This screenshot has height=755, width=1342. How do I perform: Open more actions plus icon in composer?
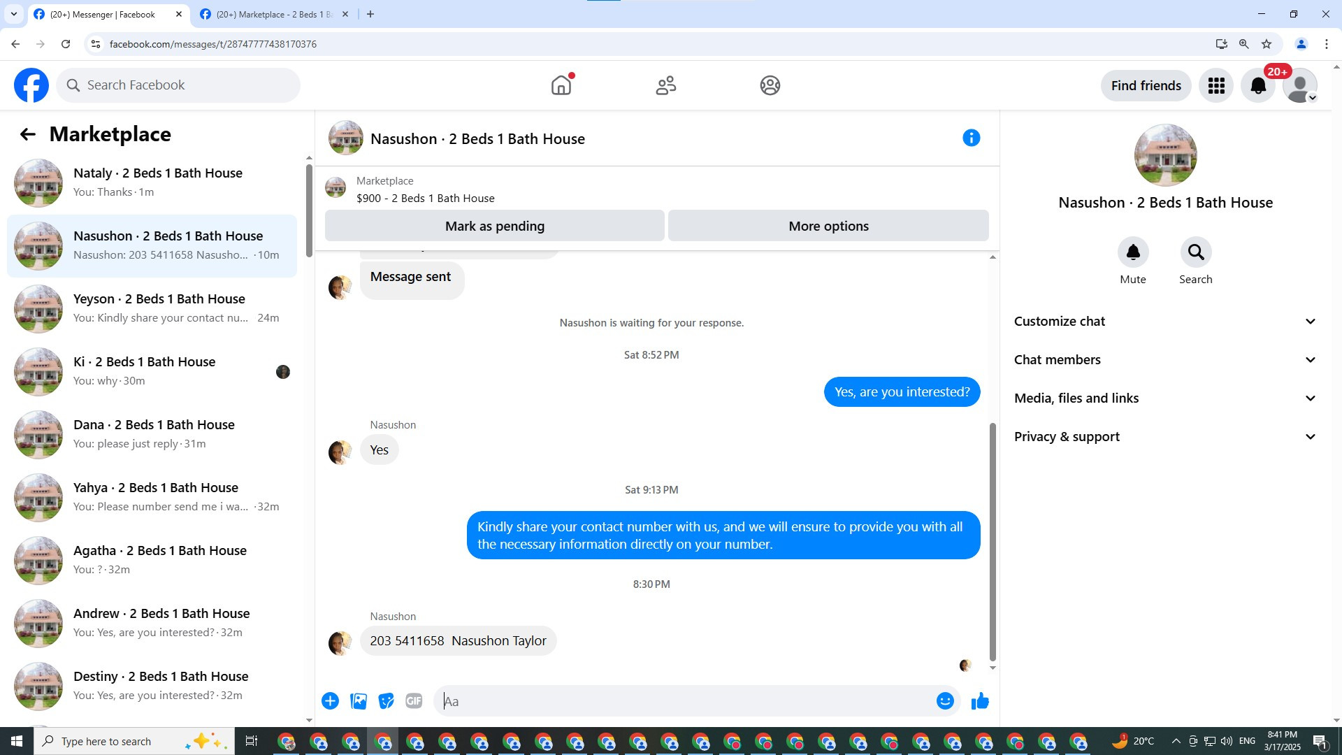331,701
